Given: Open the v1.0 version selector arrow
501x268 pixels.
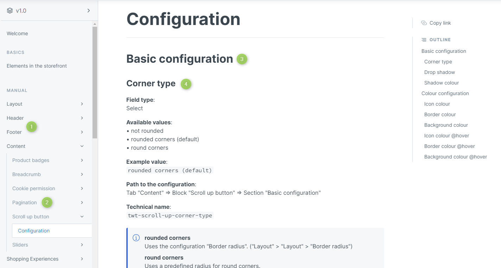Looking at the screenshot, I should (89, 11).
